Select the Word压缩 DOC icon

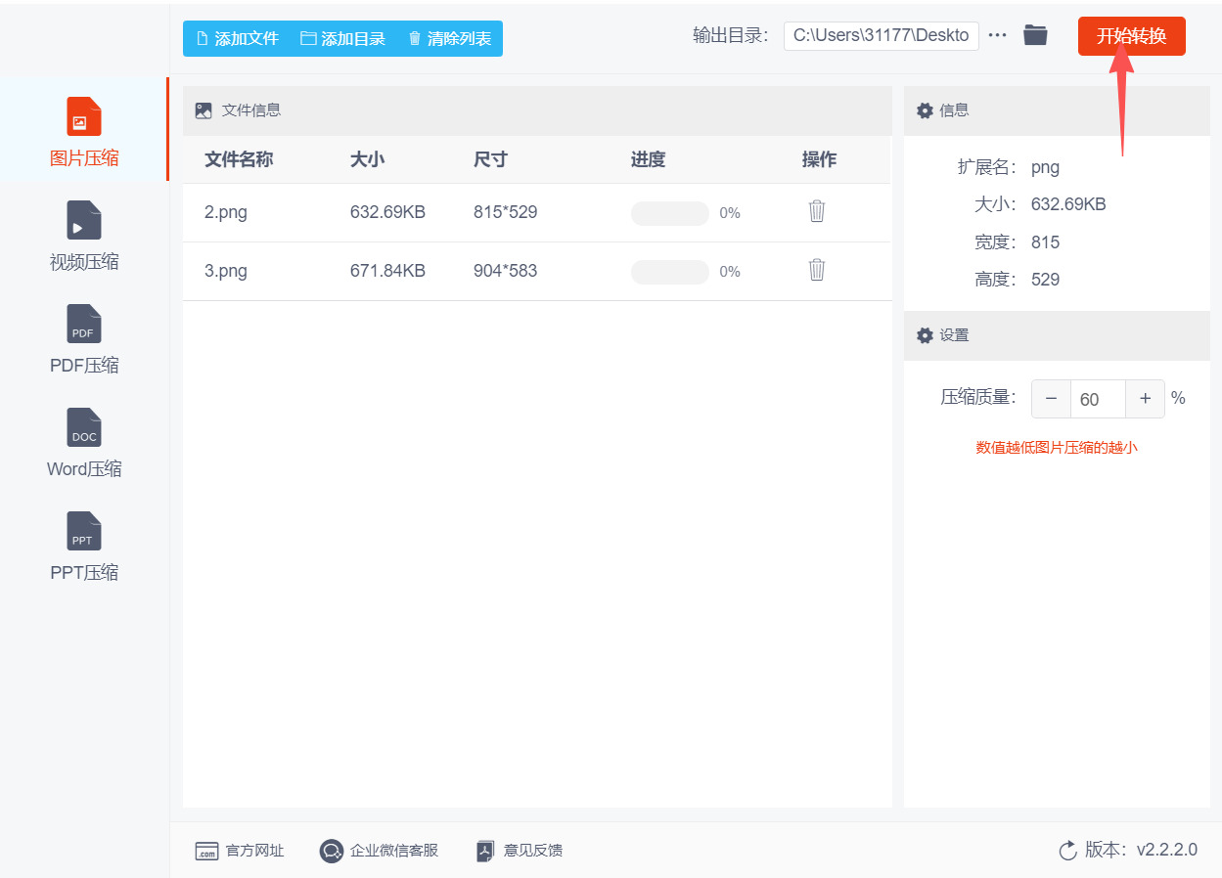tap(83, 427)
